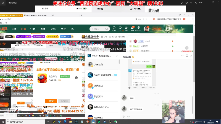Image resolution: width=221 pixels, height=124 pixels.
Task: Select the video notification conversation below 系统通知
Action: (x=102, y=96)
